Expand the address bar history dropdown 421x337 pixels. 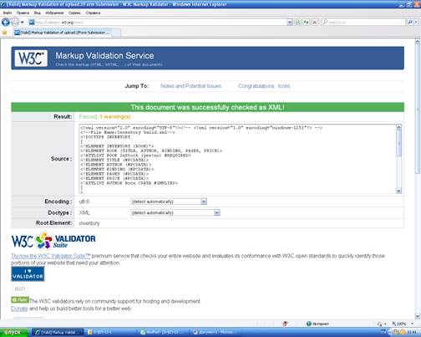point(290,23)
